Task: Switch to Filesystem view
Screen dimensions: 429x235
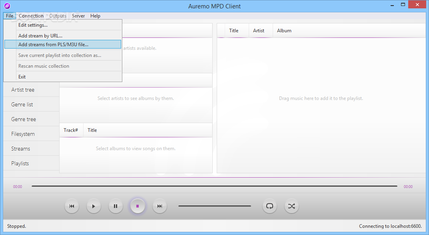Action: [x=32, y=134]
